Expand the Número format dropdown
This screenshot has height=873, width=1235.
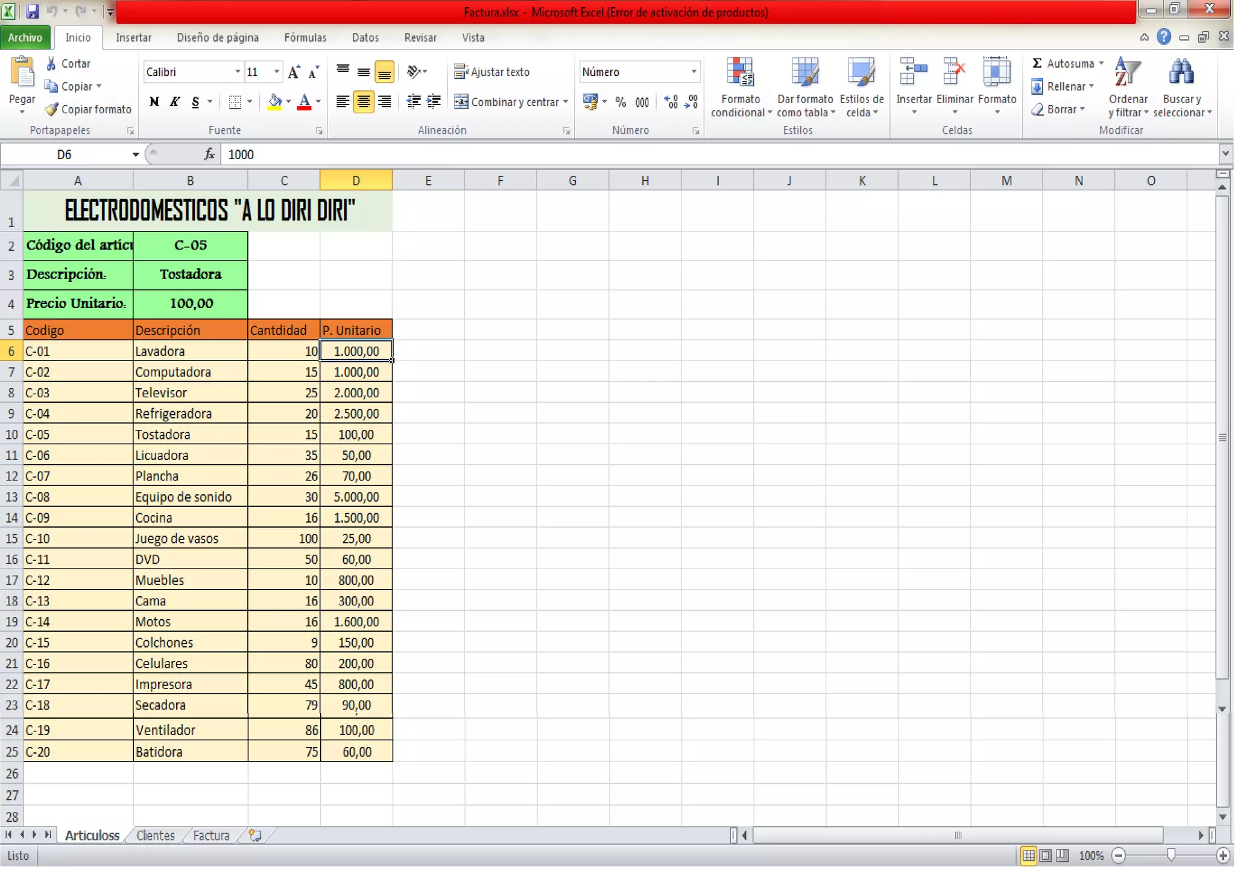click(693, 72)
